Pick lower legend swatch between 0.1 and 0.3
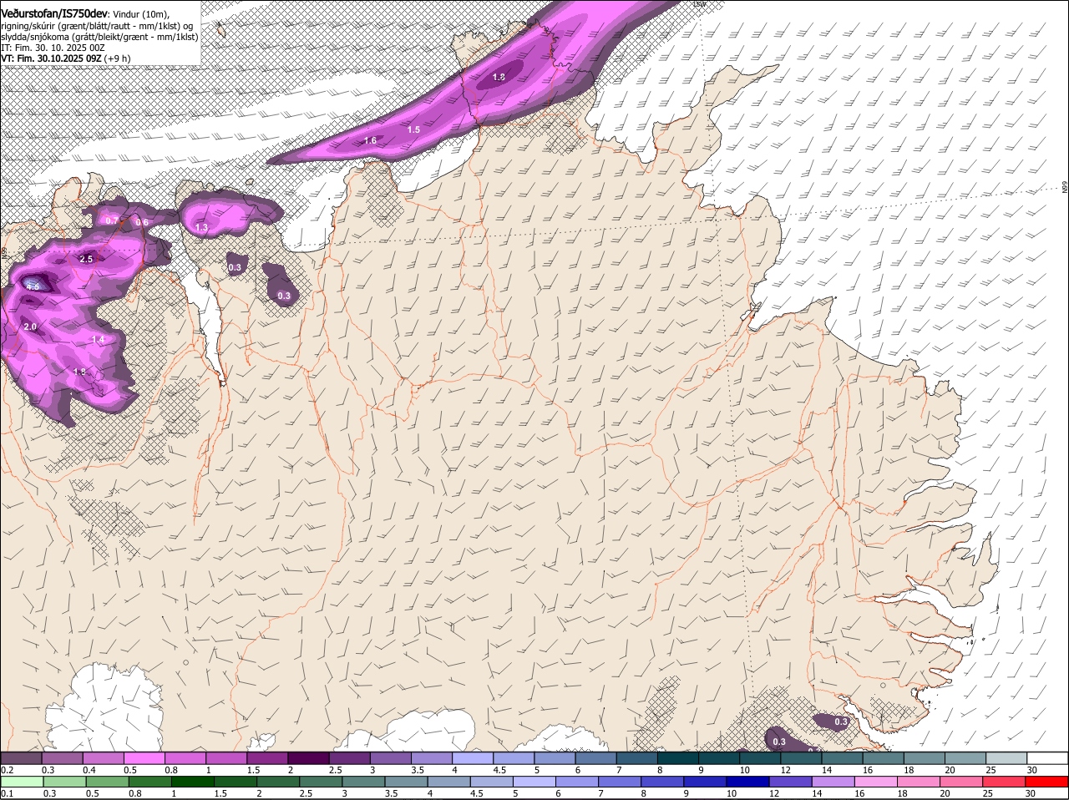This screenshot has width=1069, height=800. pyautogui.click(x=23, y=782)
